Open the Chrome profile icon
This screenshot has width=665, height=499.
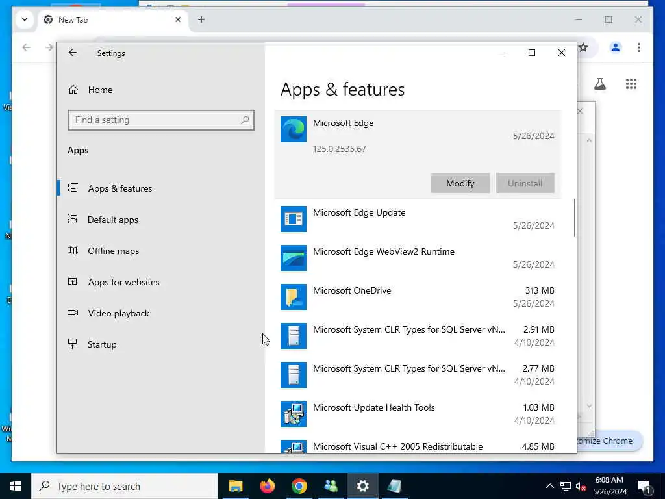(x=616, y=47)
